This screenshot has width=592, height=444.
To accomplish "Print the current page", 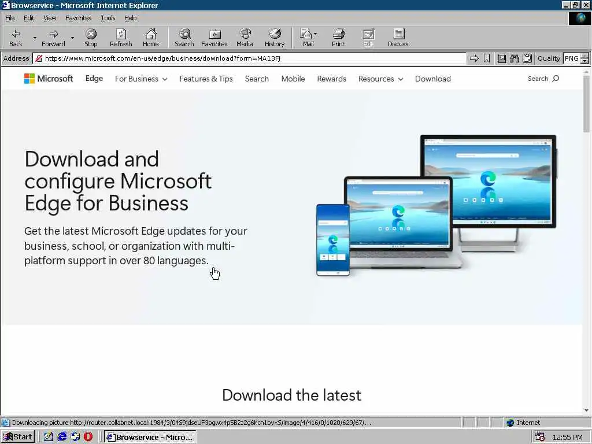I will point(338,38).
